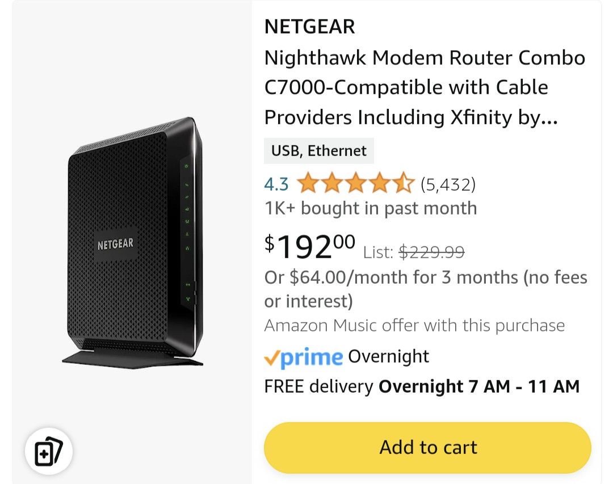Open the Amazon Music offer details
The height and width of the screenshot is (484, 613).
(414, 325)
